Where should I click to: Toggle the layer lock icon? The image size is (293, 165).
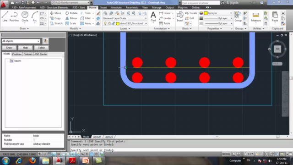113,23
